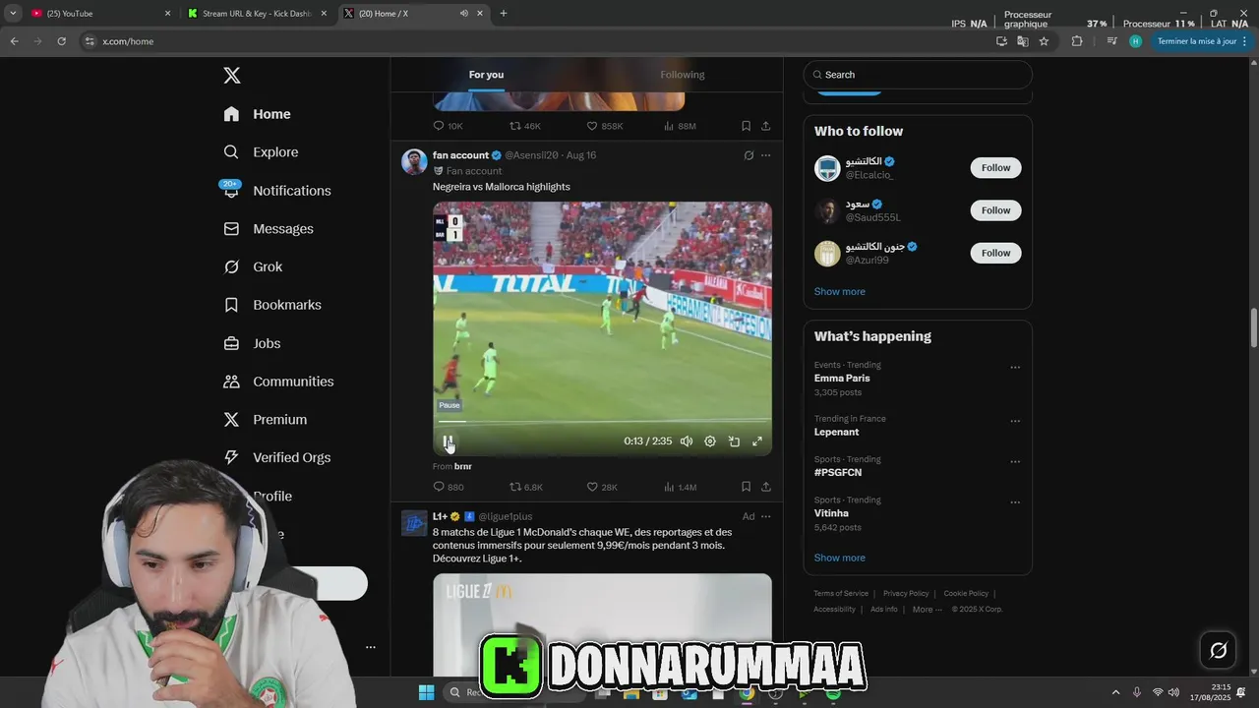Viewport: 1259px width, 708px height.
Task: Open Privacy Policy footer link
Action: point(906,594)
